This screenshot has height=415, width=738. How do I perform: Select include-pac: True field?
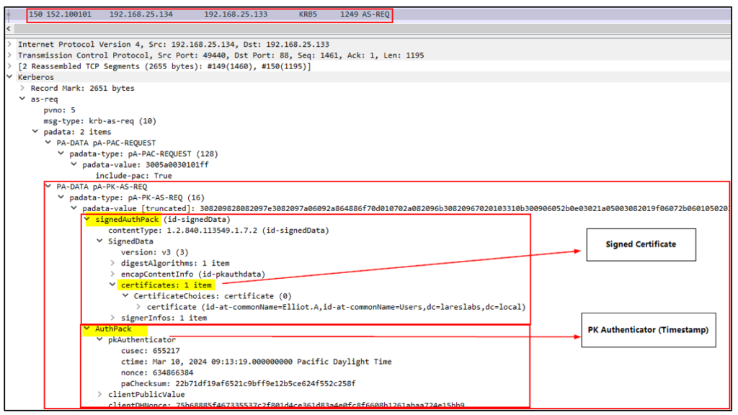click(x=133, y=176)
